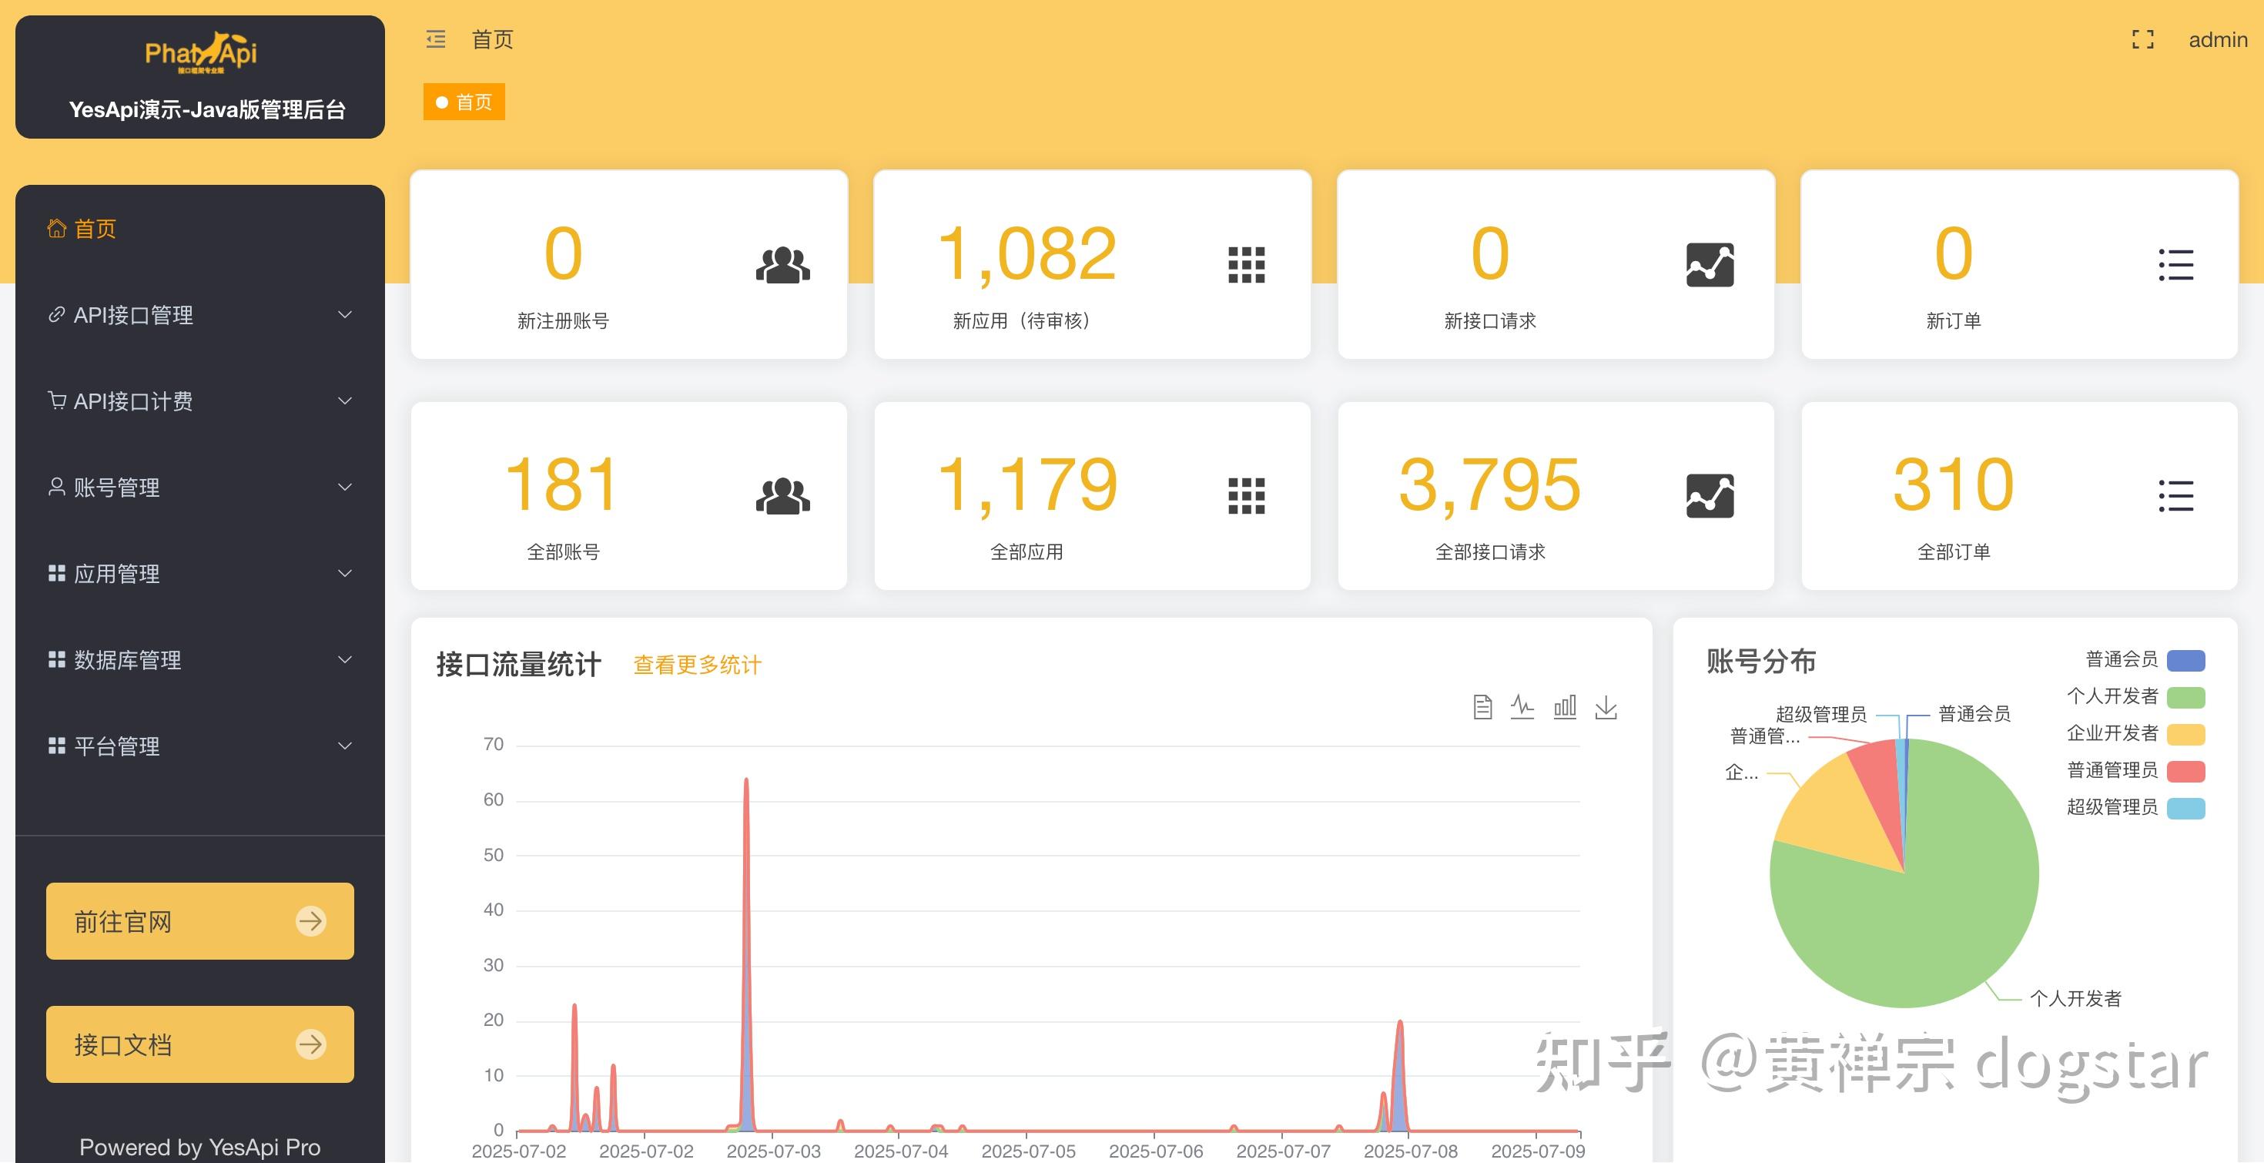Download the 接口流量统计 chart as image
Screen dimensions: 2264x1163
pyautogui.click(x=1606, y=708)
